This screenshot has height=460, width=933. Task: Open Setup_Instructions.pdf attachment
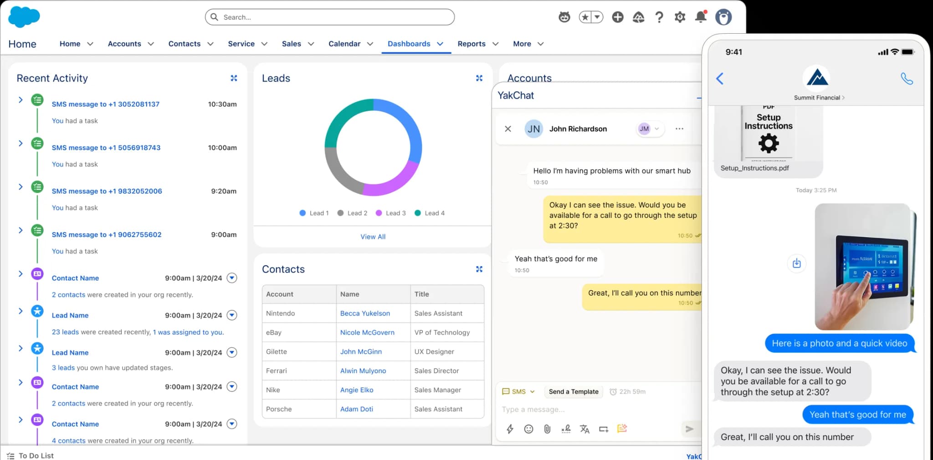768,141
